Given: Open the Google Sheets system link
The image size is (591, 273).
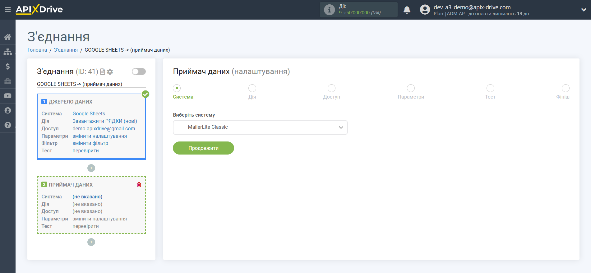Looking at the screenshot, I should click(89, 113).
